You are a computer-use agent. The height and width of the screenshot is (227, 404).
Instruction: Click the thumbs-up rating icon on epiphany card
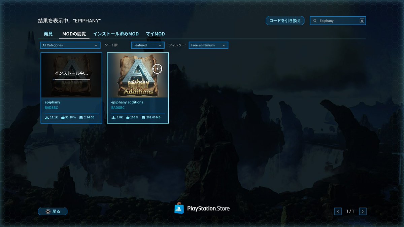(63, 118)
